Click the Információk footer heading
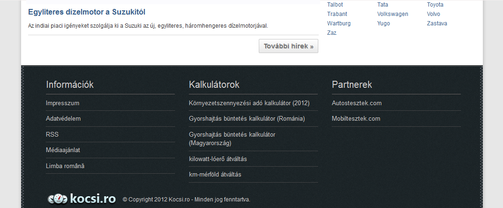This screenshot has width=503, height=208. [69, 85]
